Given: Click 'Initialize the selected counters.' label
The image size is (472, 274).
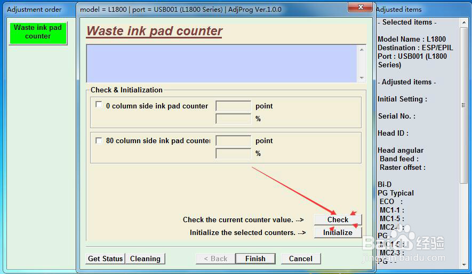Looking at the screenshot, I should [242, 233].
